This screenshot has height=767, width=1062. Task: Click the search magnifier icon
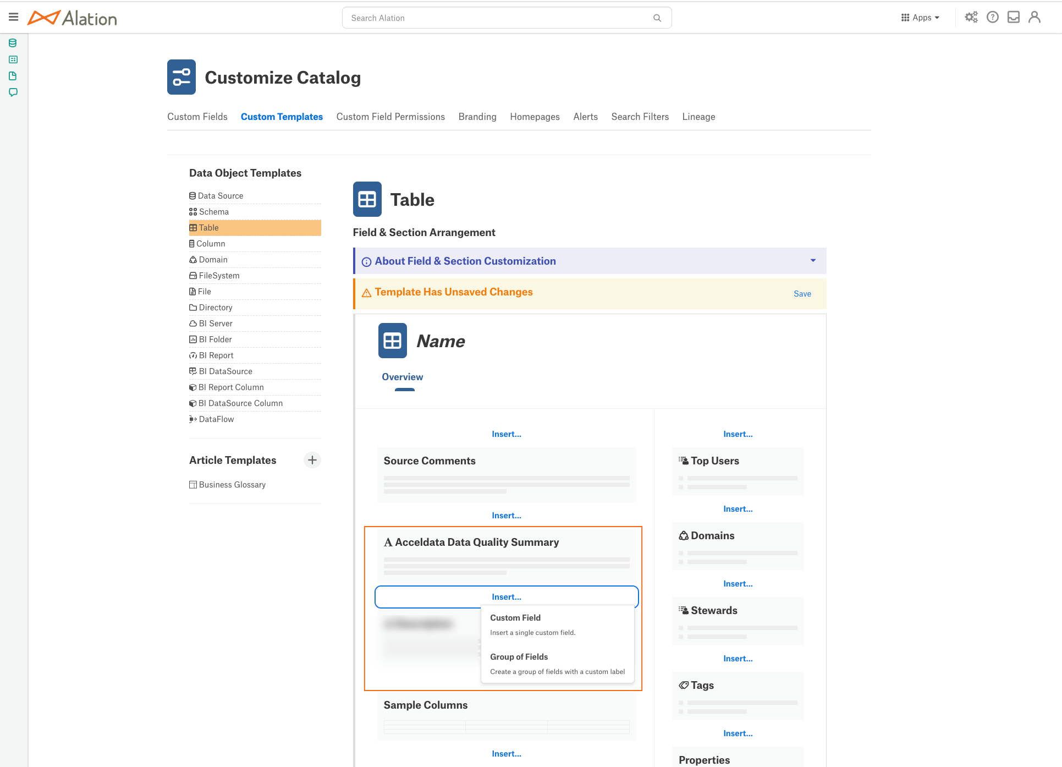(657, 18)
